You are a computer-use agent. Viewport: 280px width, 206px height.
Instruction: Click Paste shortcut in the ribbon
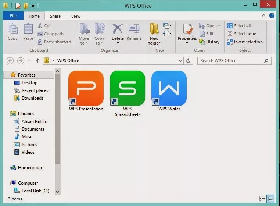[x=54, y=42]
